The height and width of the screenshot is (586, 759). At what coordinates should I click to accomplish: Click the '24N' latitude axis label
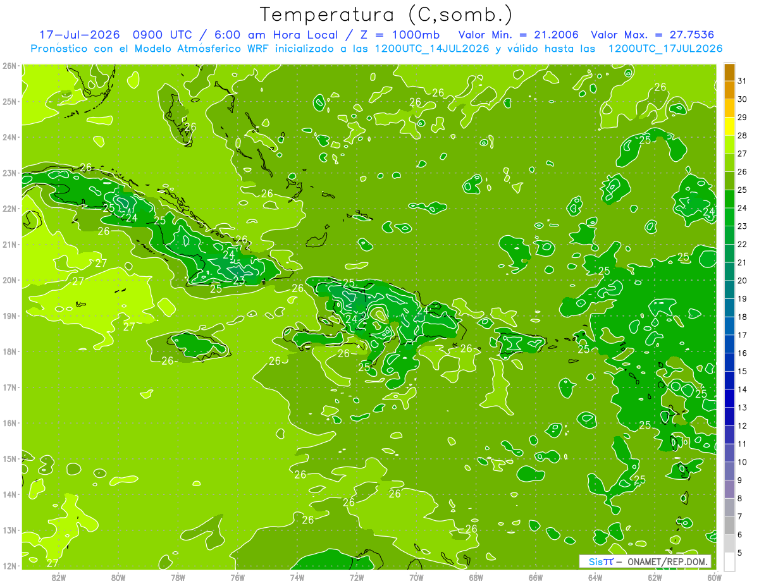[9, 137]
